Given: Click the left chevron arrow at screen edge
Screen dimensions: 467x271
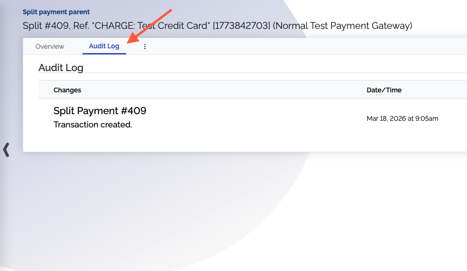Looking at the screenshot, I should 6,150.
